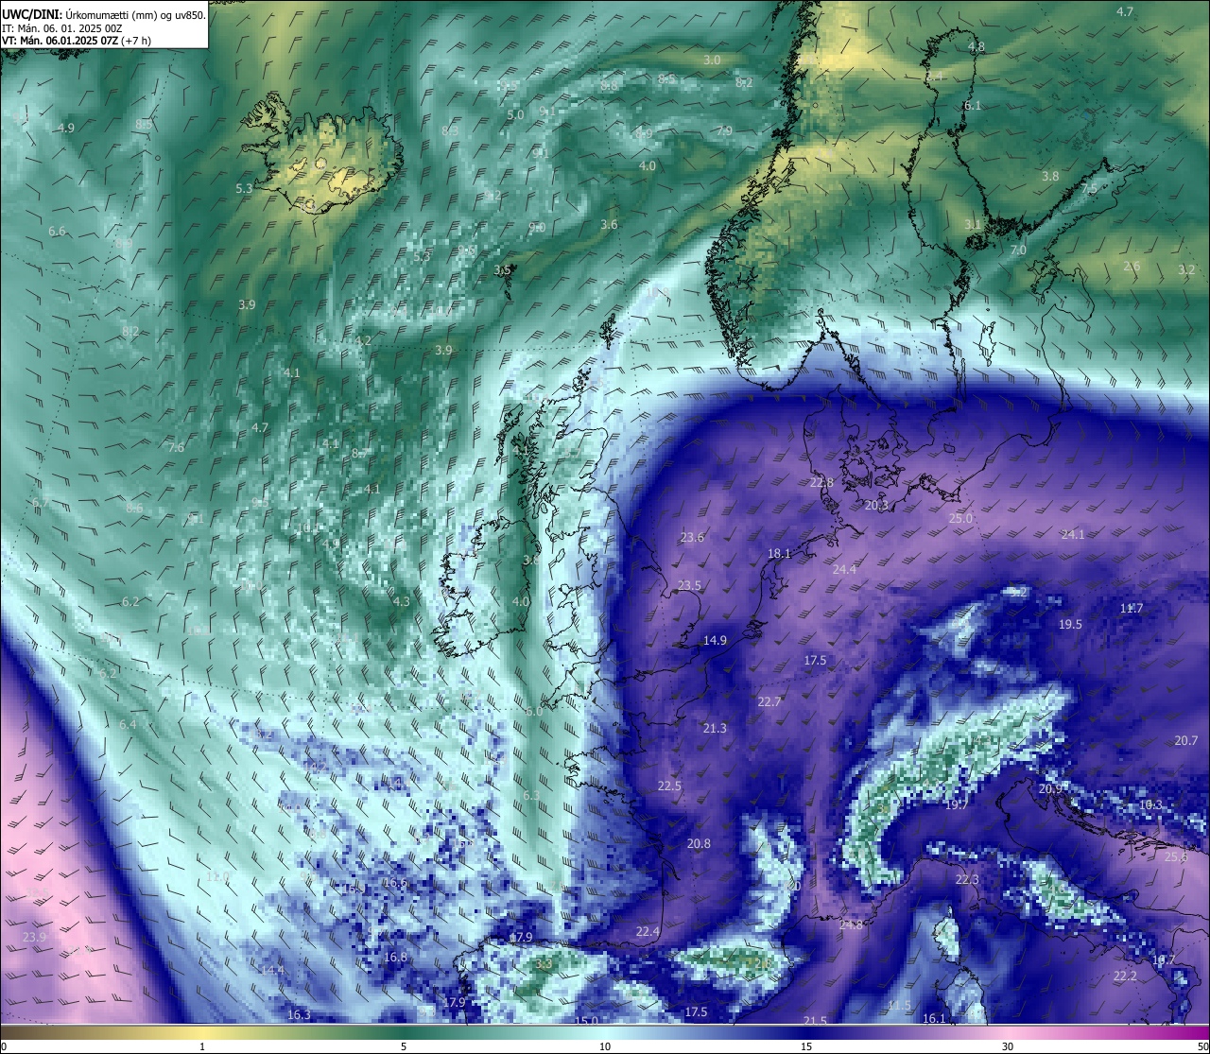Click the 3.8 value over Finland
The image size is (1210, 1054).
click(x=1050, y=176)
